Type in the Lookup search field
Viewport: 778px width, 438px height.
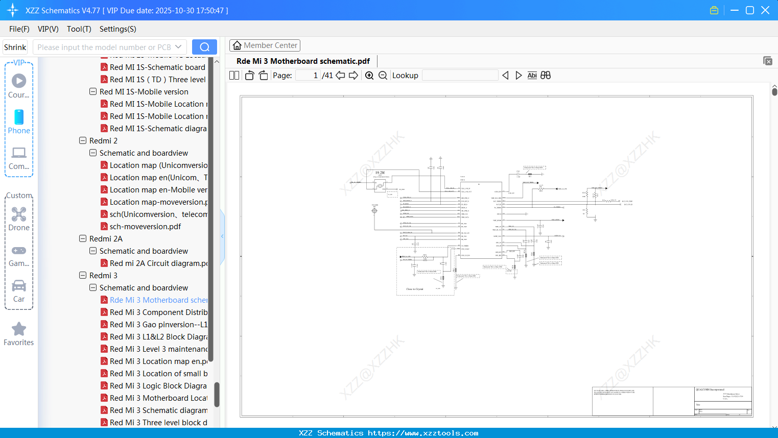tap(460, 75)
